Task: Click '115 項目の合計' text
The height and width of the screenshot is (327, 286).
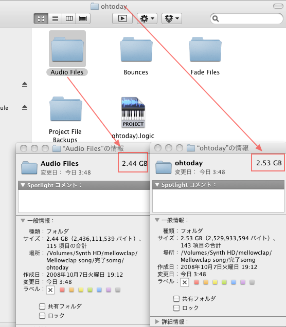Action: (x=66, y=246)
